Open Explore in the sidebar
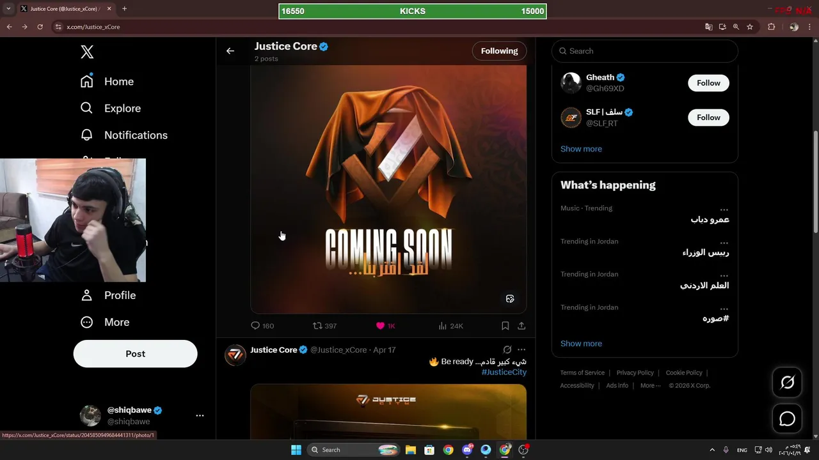 (110, 108)
